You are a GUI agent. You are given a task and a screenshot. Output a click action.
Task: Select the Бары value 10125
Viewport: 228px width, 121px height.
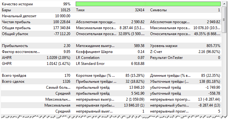[65, 10]
